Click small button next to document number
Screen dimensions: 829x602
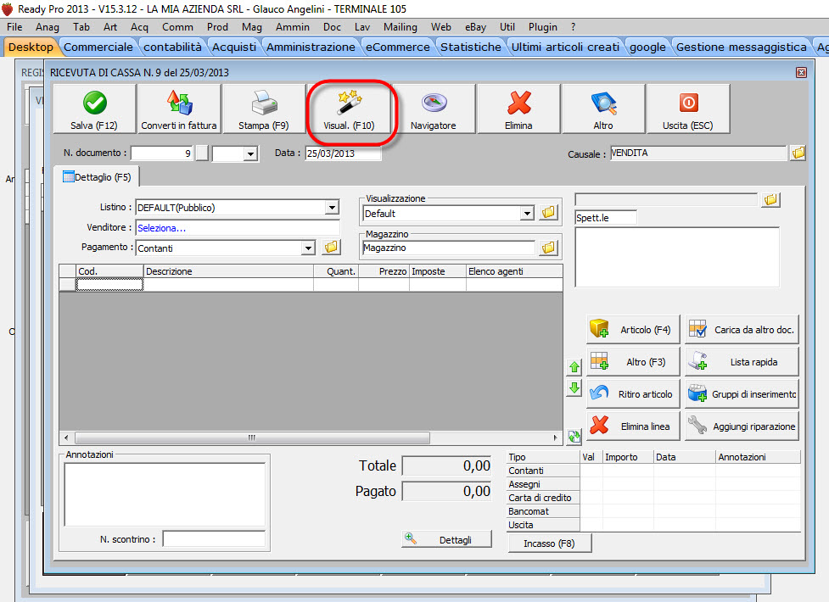click(202, 153)
